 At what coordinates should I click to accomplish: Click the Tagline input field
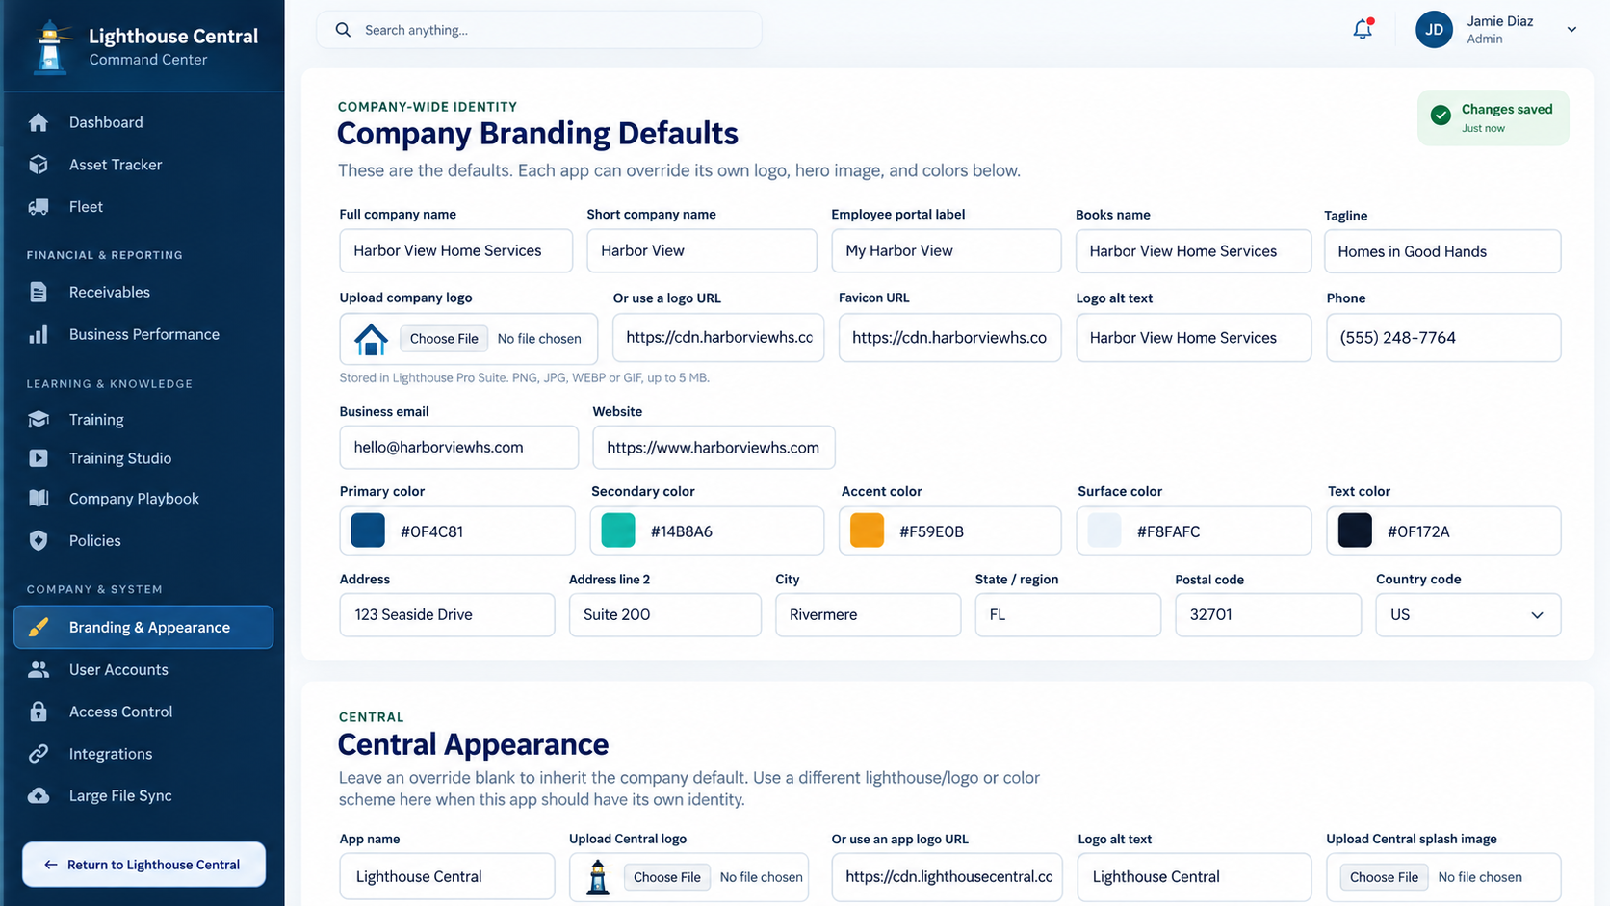coord(1442,251)
